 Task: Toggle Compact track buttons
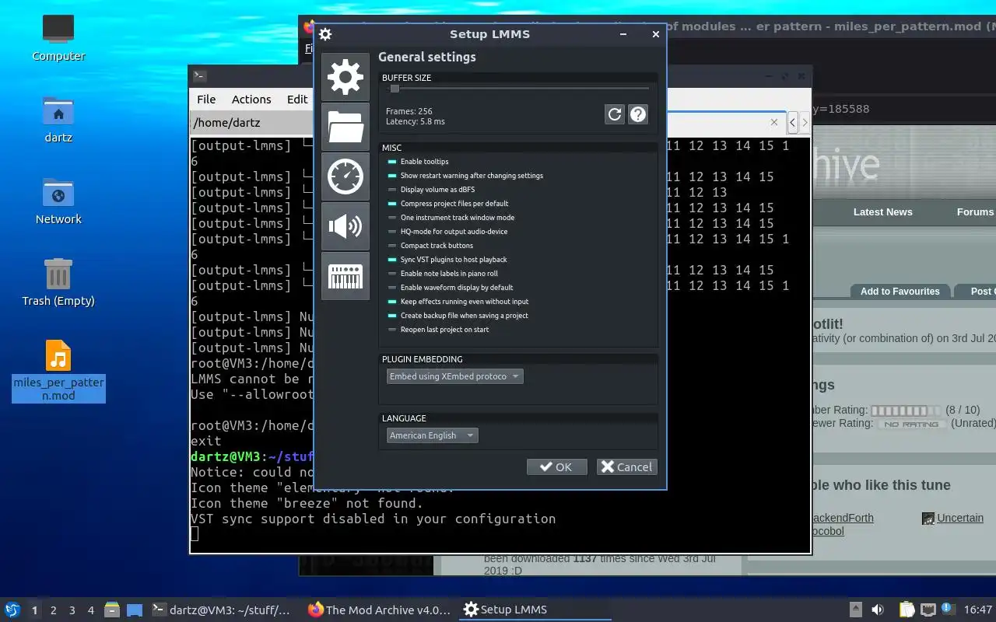pyautogui.click(x=430, y=246)
